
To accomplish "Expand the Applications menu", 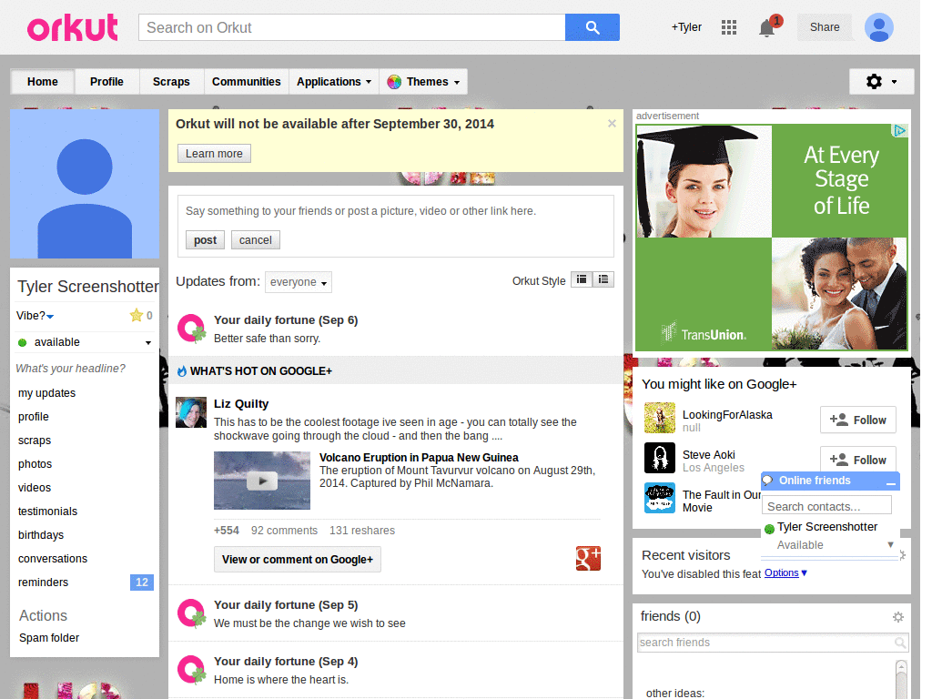I will pyautogui.click(x=334, y=81).
